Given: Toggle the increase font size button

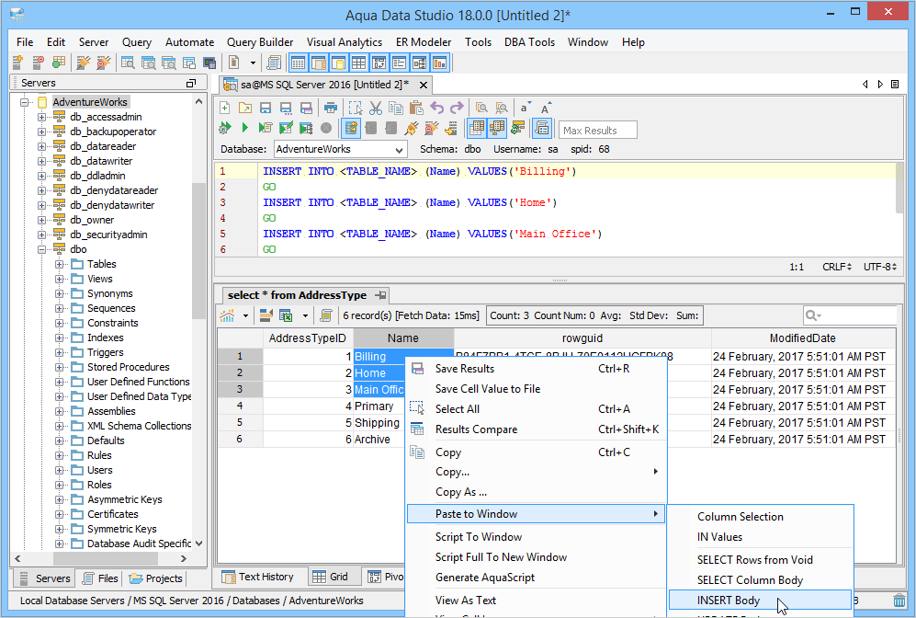Looking at the screenshot, I should coord(546,108).
